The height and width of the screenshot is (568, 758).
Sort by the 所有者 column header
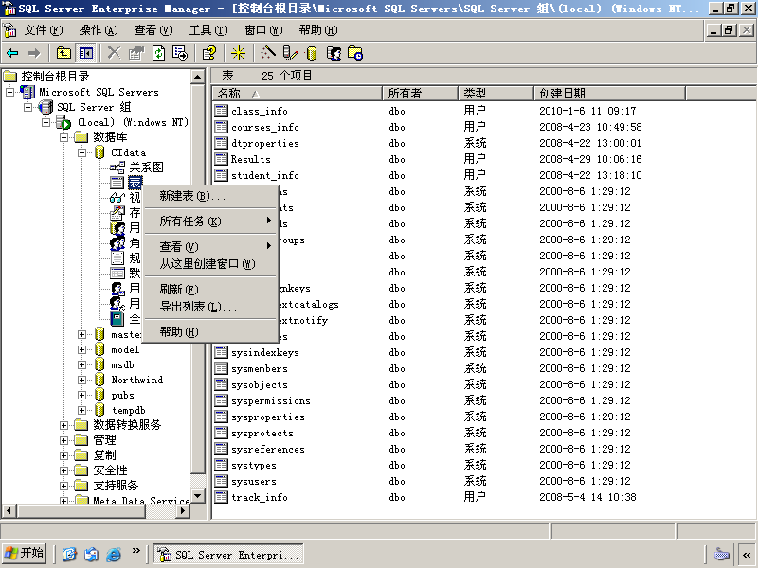(x=420, y=93)
